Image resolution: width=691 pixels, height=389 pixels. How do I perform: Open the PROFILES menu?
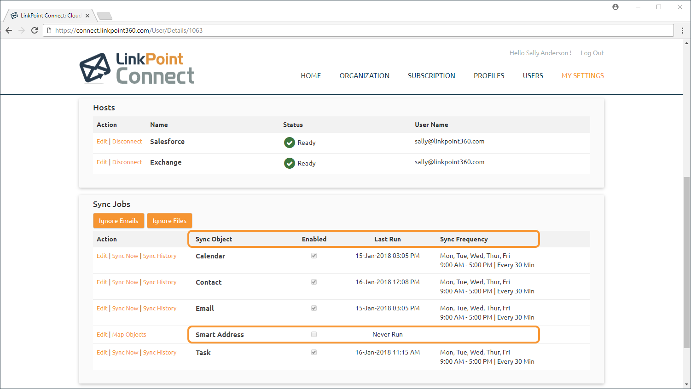click(x=489, y=76)
